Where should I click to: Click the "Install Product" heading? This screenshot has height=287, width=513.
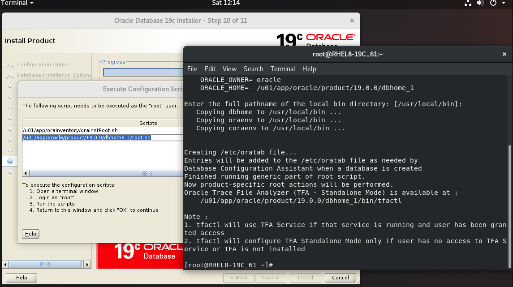(30, 41)
